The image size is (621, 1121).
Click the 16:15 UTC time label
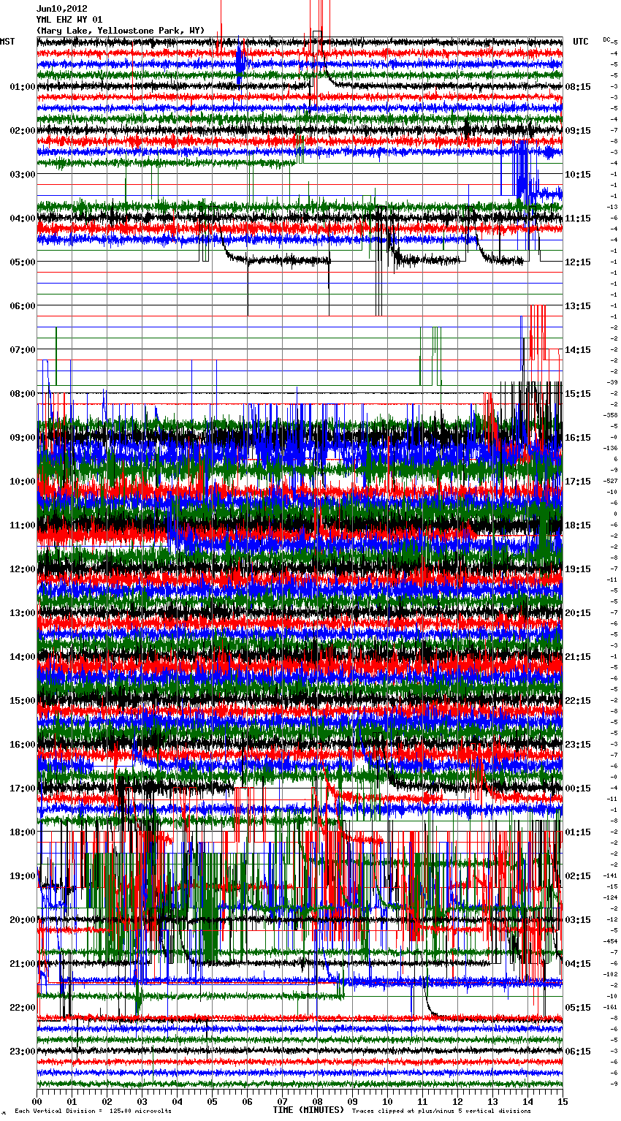pyautogui.click(x=578, y=438)
